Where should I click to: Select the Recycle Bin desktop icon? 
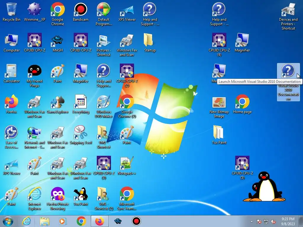coord(12,12)
